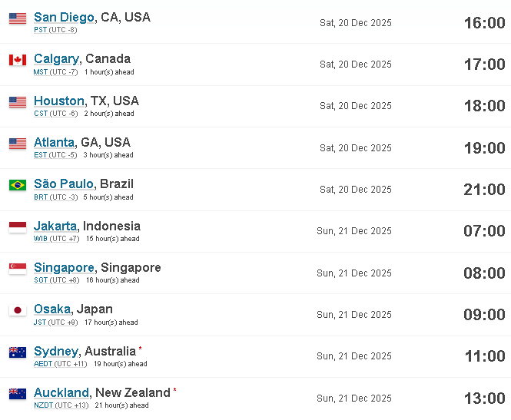Open the Auckland city link
Screen dimensions: 511x420
point(61,392)
